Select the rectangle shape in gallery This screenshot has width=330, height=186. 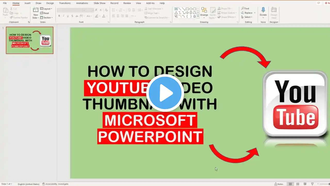(x=187, y=9)
